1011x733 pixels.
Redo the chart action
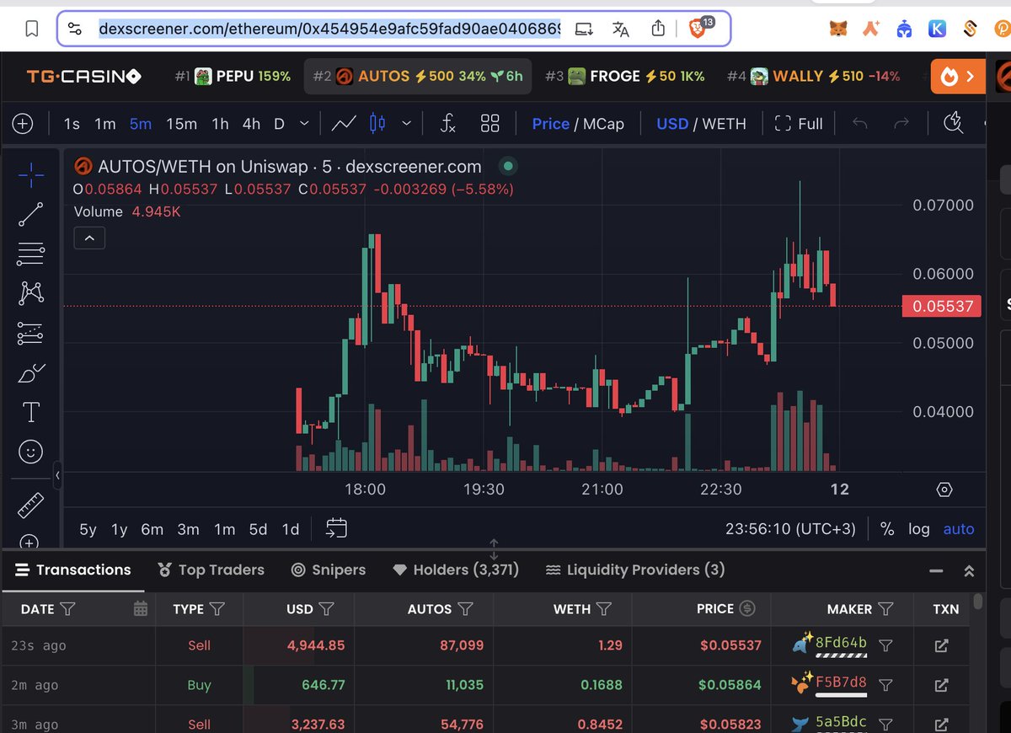click(x=901, y=124)
